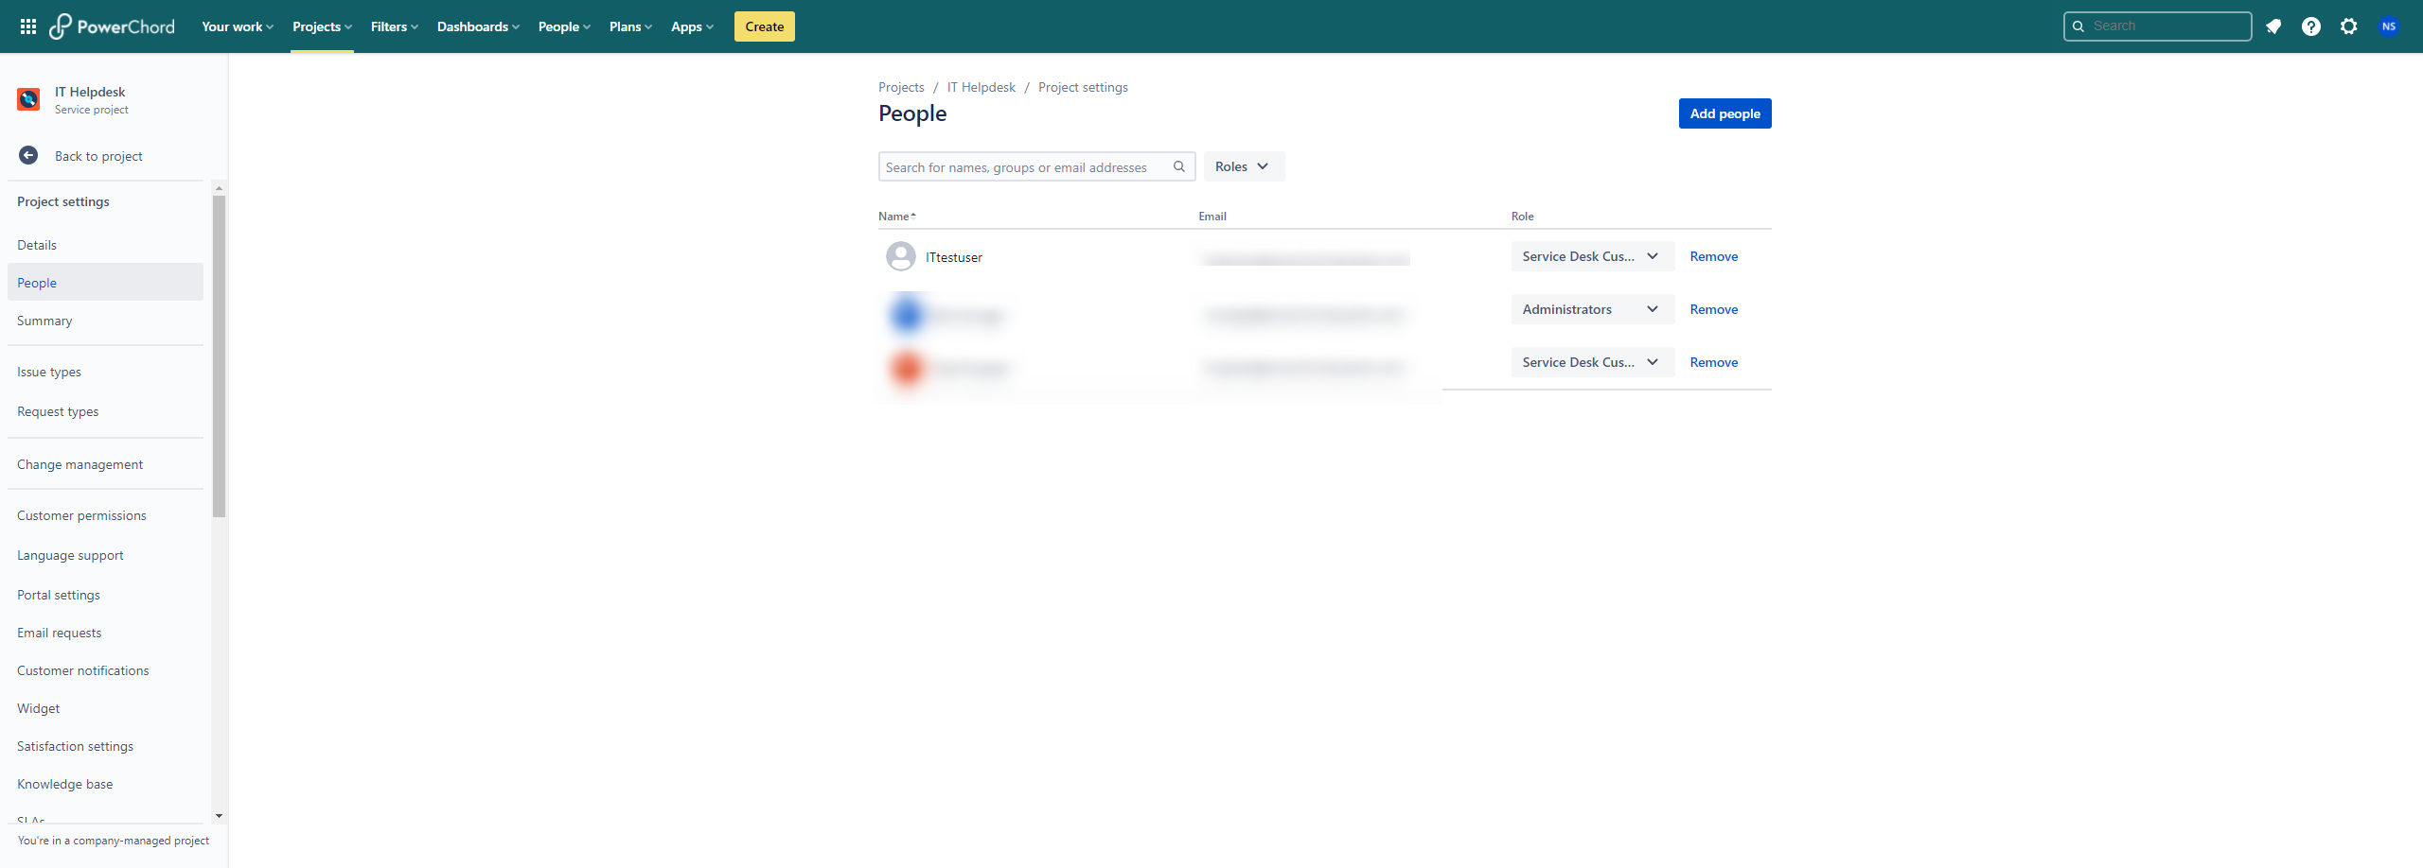
Task: Click the sidebar scroll down arrow
Action: (219, 815)
